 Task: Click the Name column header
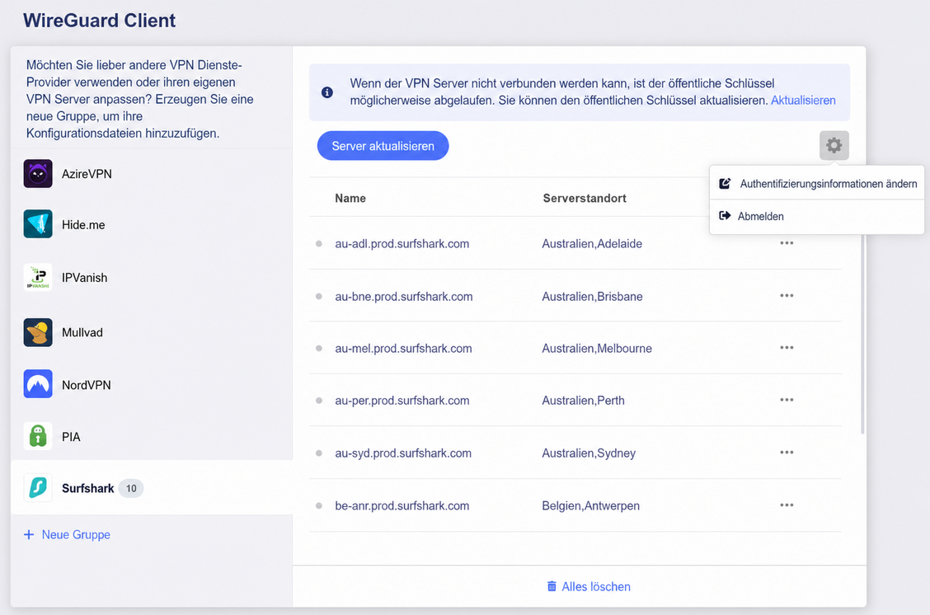(350, 198)
